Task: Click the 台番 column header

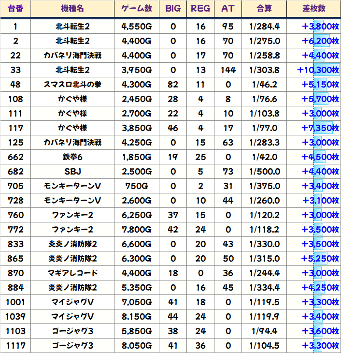Action: click(x=15, y=9)
